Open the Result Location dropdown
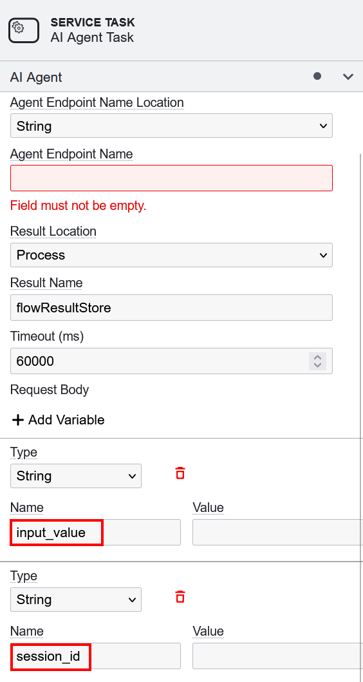The image size is (363, 682). pyautogui.click(x=171, y=255)
